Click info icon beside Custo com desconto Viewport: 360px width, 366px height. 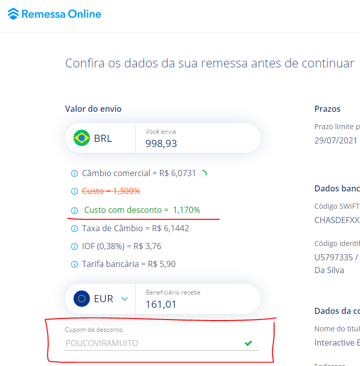(74, 210)
